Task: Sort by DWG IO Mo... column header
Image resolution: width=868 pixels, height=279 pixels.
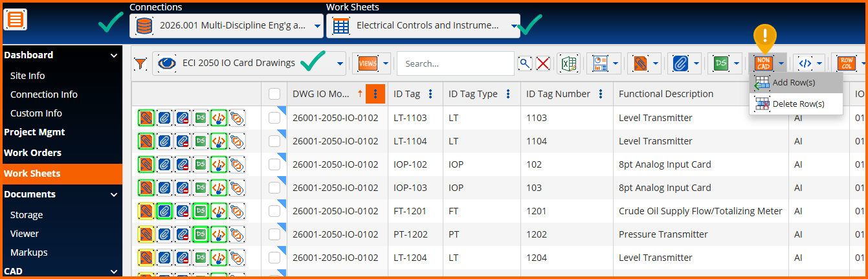Action: tap(321, 94)
